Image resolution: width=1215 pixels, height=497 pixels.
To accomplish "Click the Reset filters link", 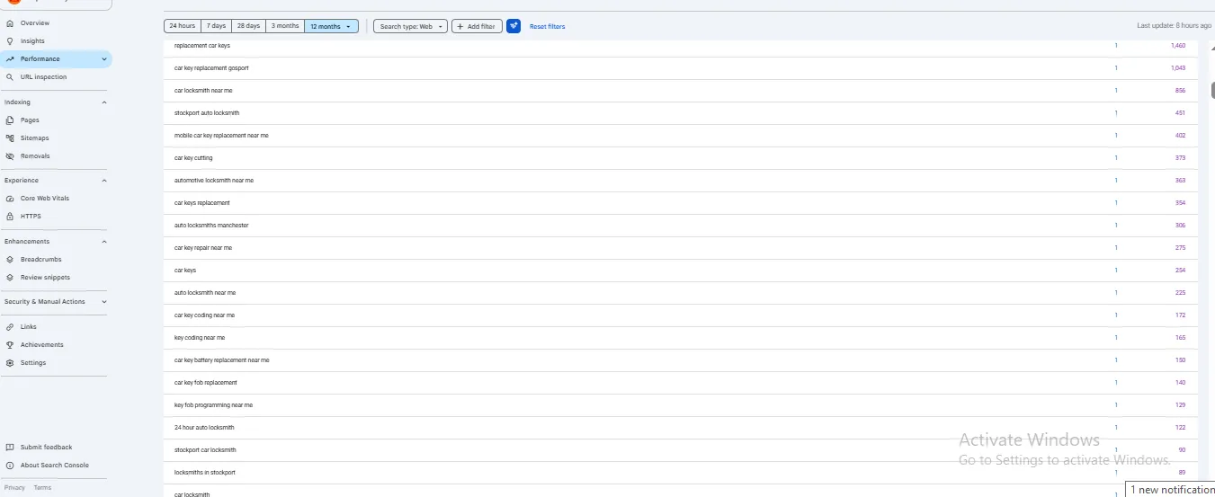I will tap(548, 27).
